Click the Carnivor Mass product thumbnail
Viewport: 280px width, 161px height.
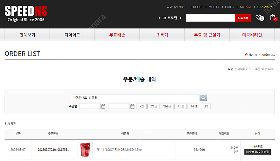pos(85,149)
